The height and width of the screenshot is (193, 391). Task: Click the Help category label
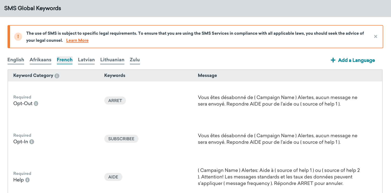pyautogui.click(x=19, y=180)
